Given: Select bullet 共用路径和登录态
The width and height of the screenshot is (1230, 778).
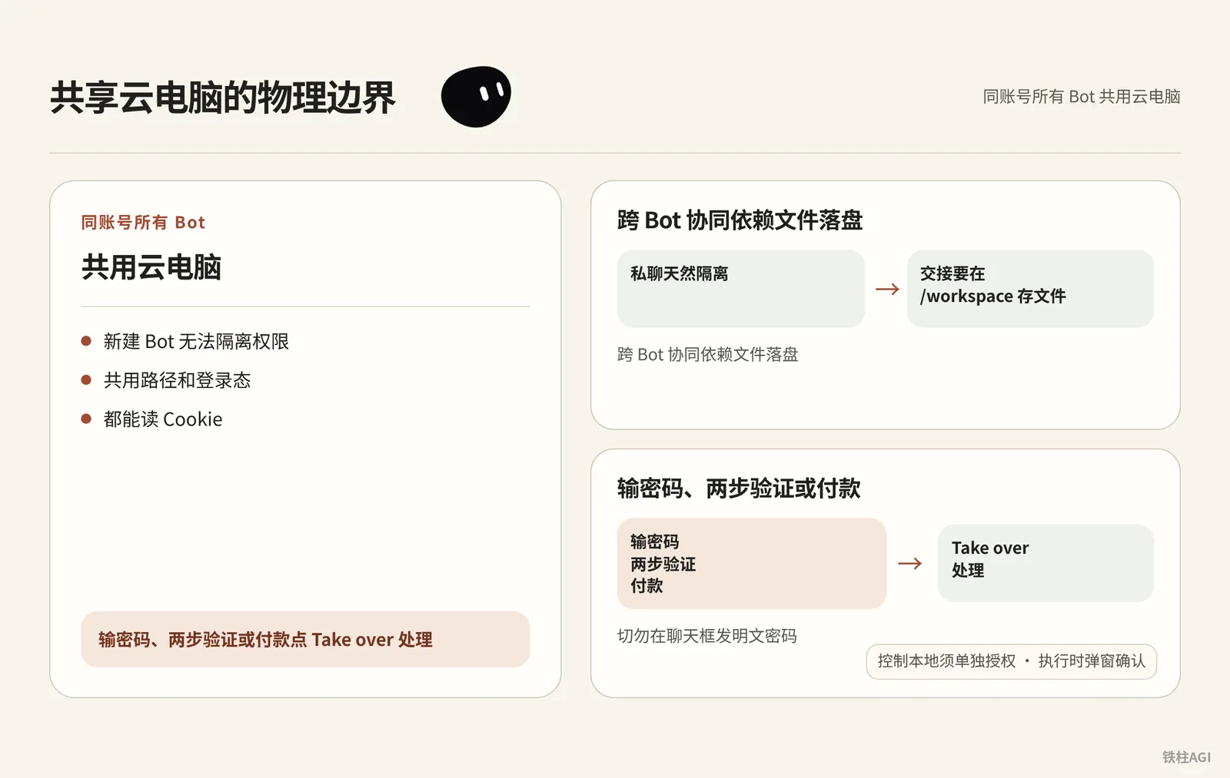Looking at the screenshot, I should click(177, 380).
